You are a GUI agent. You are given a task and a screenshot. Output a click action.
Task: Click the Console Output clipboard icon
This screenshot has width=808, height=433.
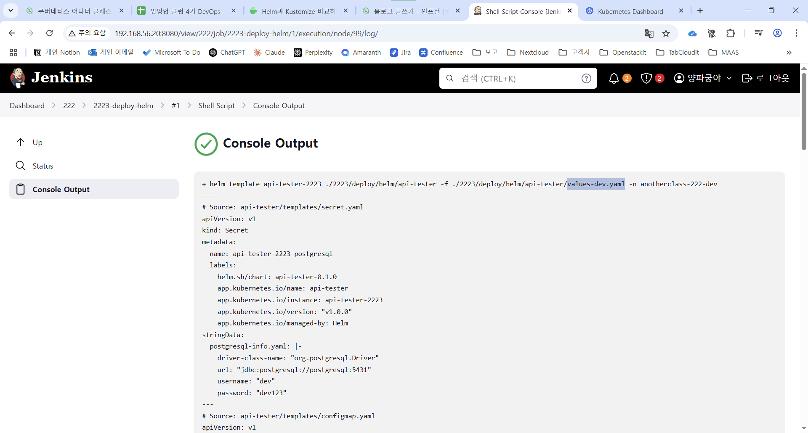click(21, 189)
